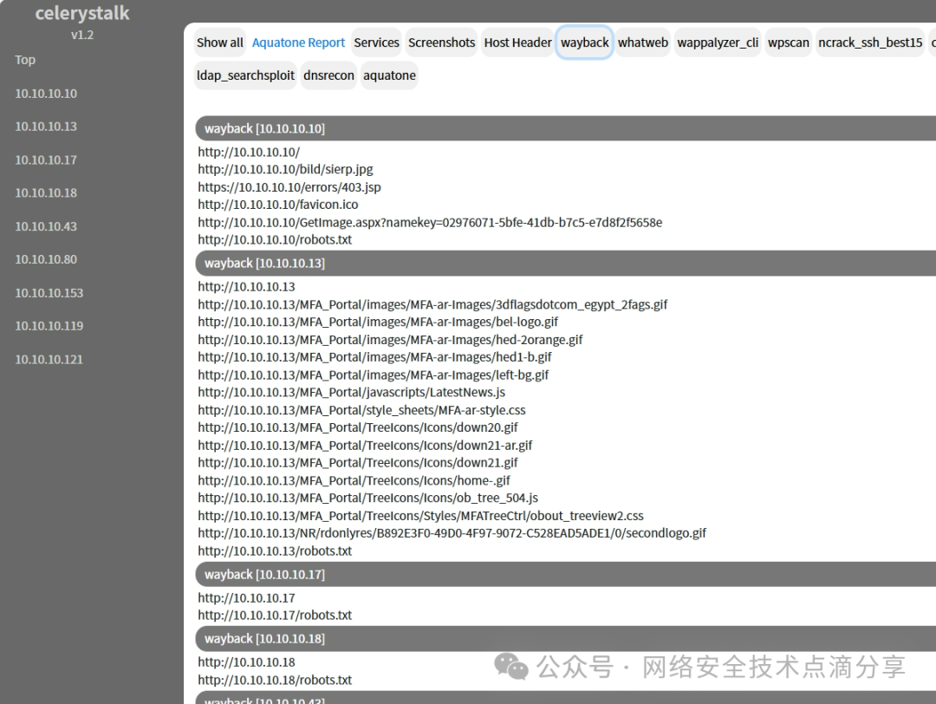Select the ncrack_ssh_best15 filter

pos(870,42)
